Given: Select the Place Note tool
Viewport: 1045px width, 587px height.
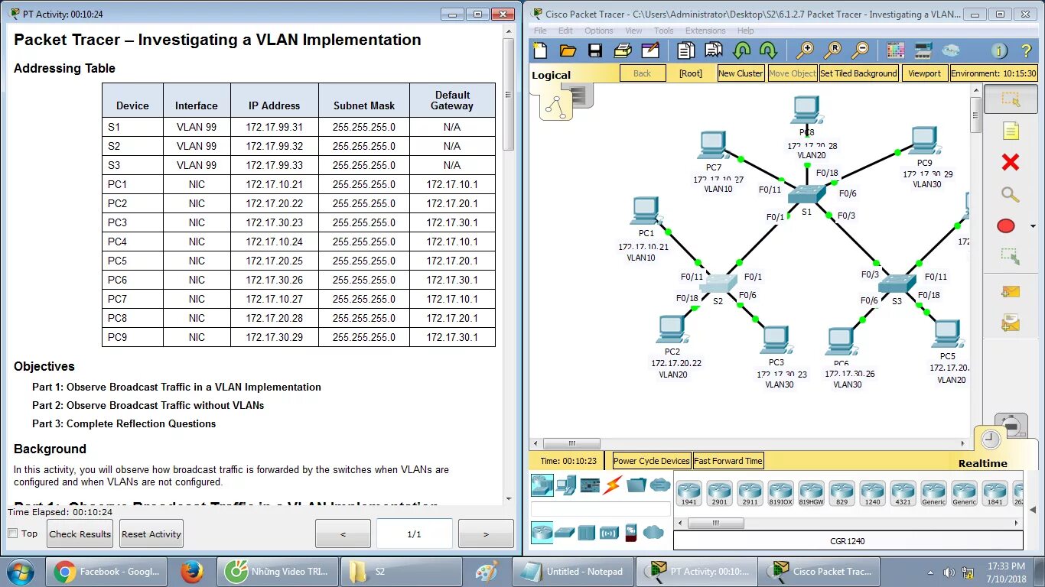Looking at the screenshot, I should 1011,131.
